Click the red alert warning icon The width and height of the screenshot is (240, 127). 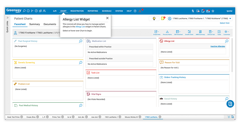click(x=140, y=11)
